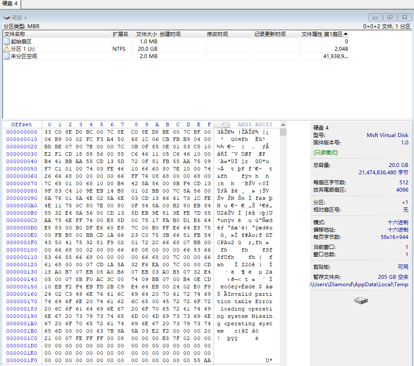Sort by 扩展名 column header

click(x=122, y=34)
